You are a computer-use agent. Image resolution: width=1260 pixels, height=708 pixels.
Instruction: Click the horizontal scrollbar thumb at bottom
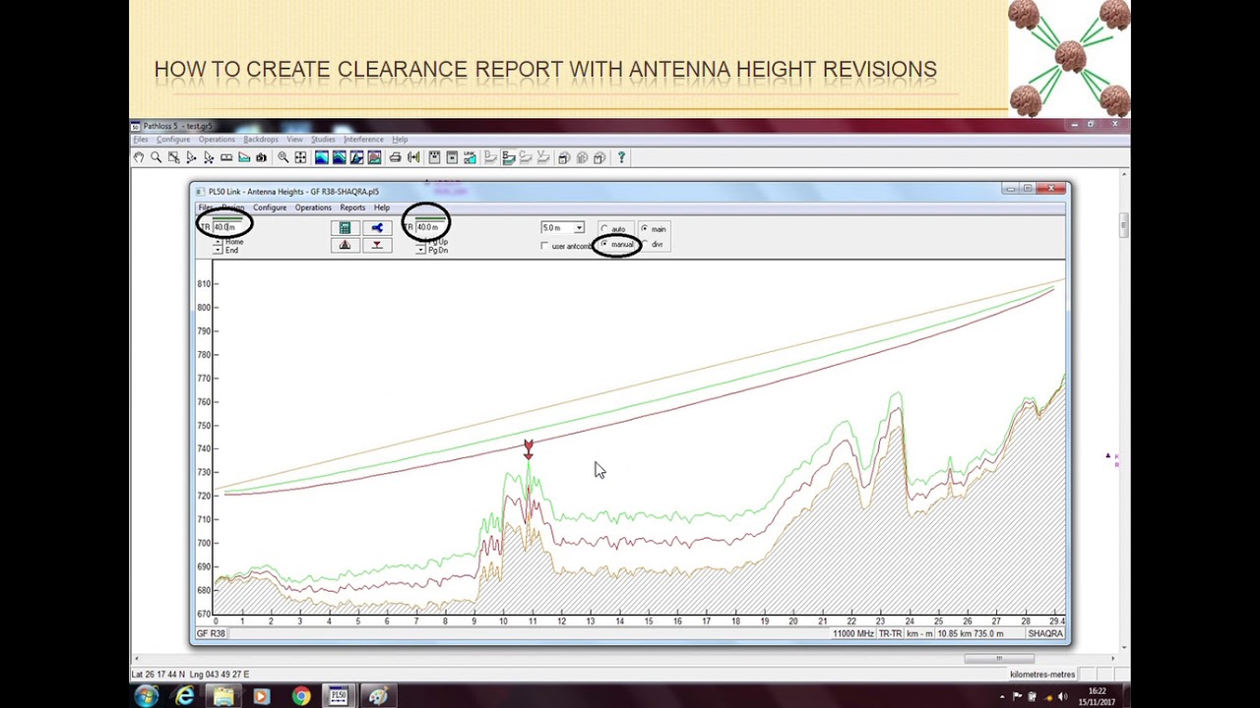tap(999, 659)
